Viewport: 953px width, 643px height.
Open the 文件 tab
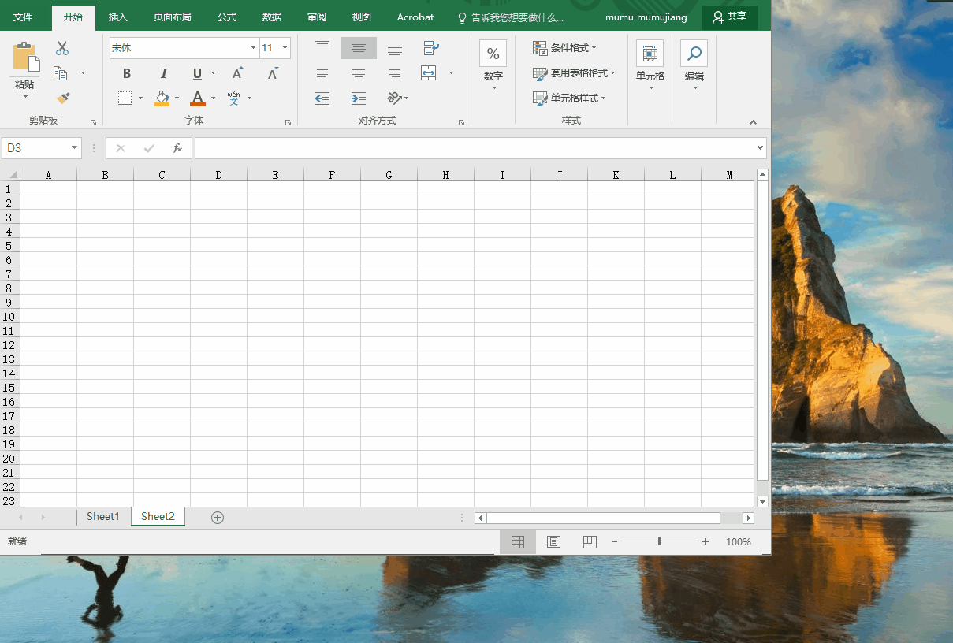coord(23,17)
